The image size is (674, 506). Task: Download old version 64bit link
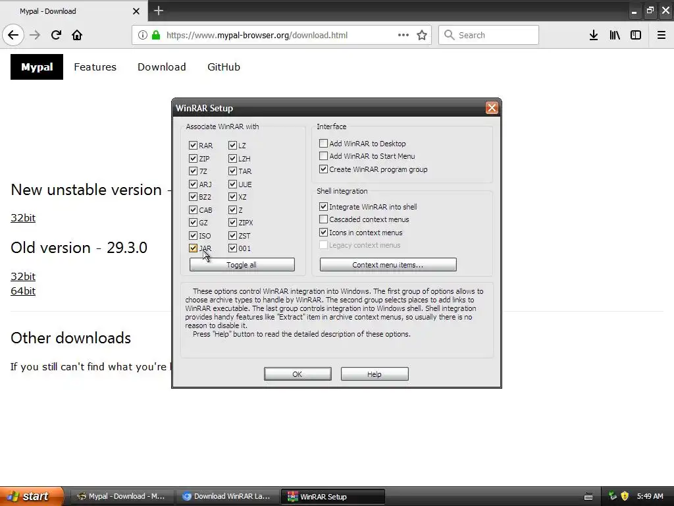[x=23, y=291]
